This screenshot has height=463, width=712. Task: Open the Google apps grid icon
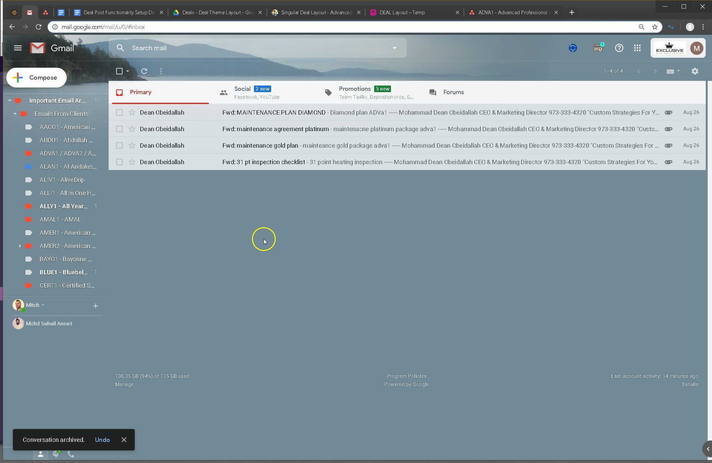click(637, 48)
